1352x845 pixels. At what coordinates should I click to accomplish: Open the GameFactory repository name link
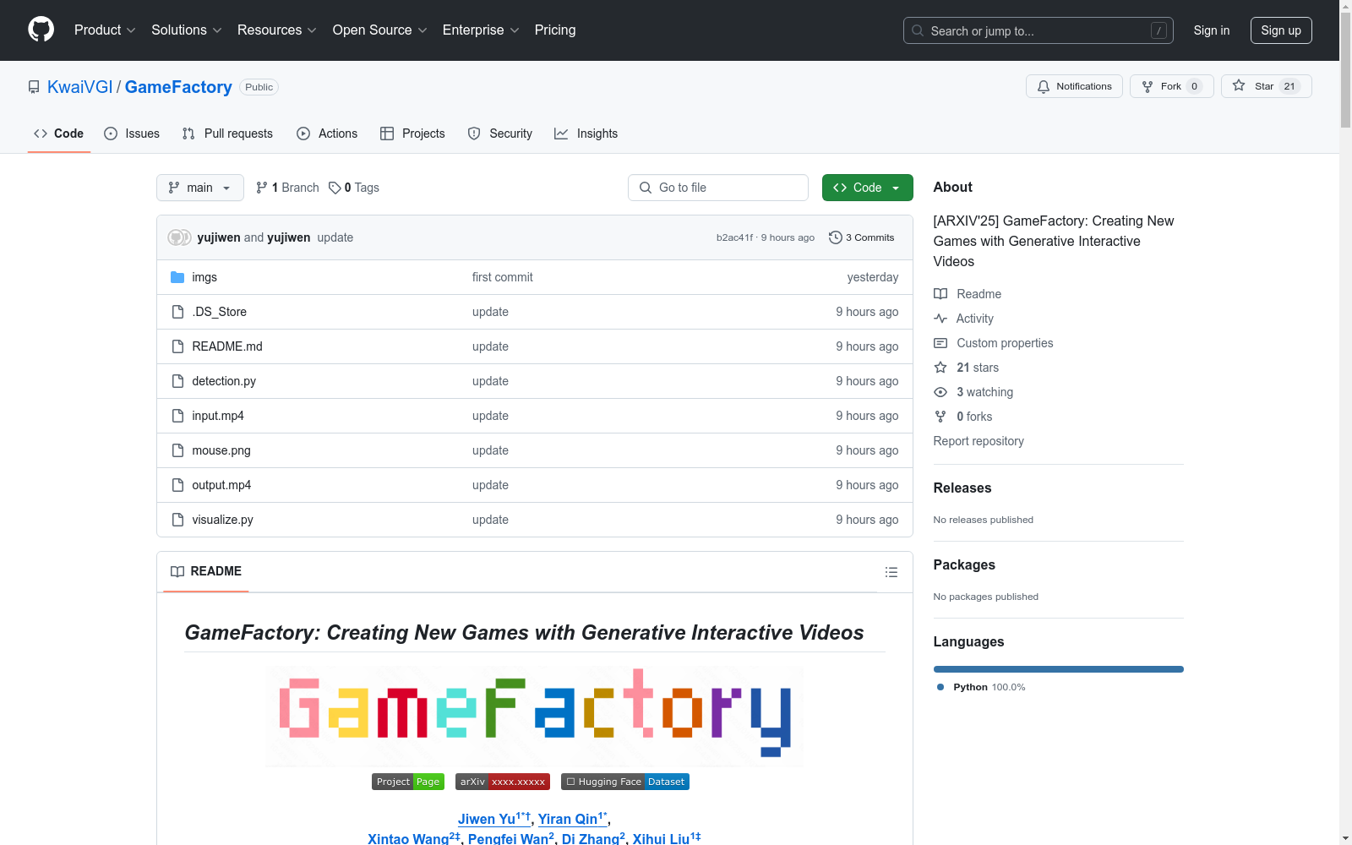(x=178, y=87)
